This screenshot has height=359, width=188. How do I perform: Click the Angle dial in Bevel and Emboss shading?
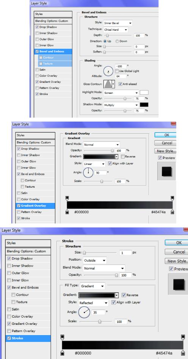tap(108, 71)
